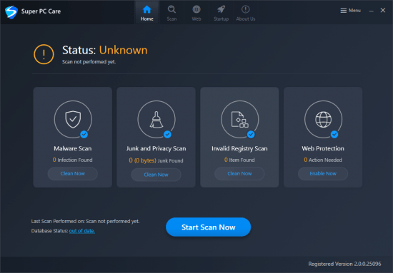The height and width of the screenshot is (273, 393).
Task: Click the Junk and Privacy broom icon
Action: [x=156, y=120]
